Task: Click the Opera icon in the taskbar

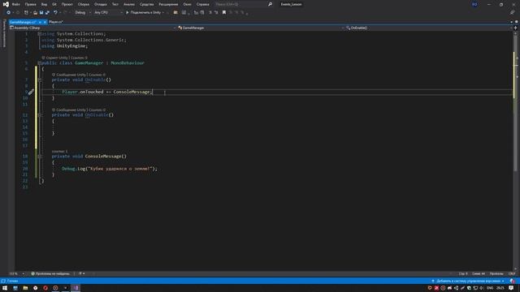Action: (45, 288)
